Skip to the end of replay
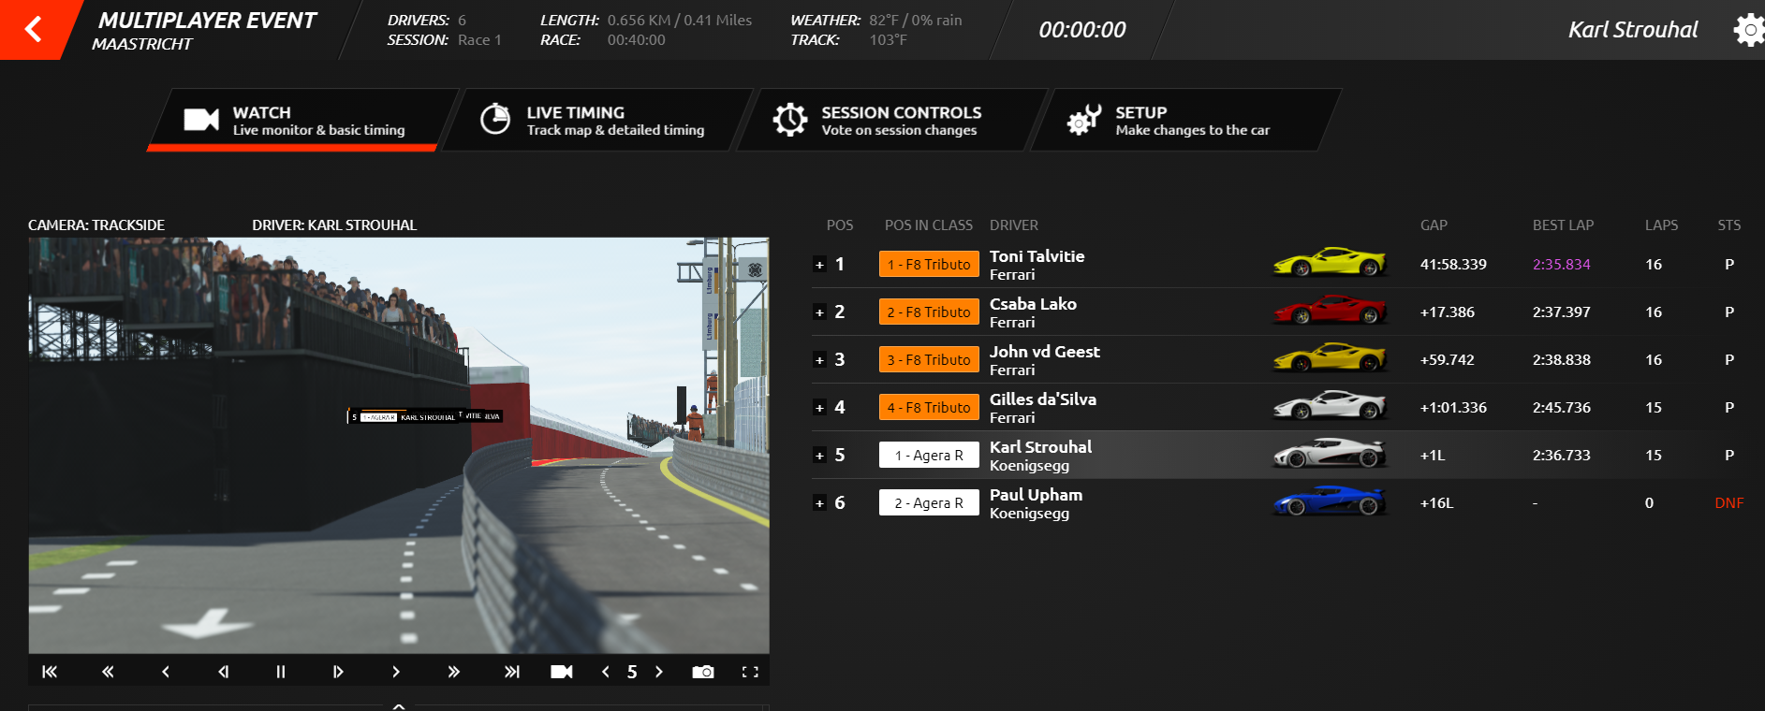This screenshot has width=1765, height=711. [x=511, y=672]
